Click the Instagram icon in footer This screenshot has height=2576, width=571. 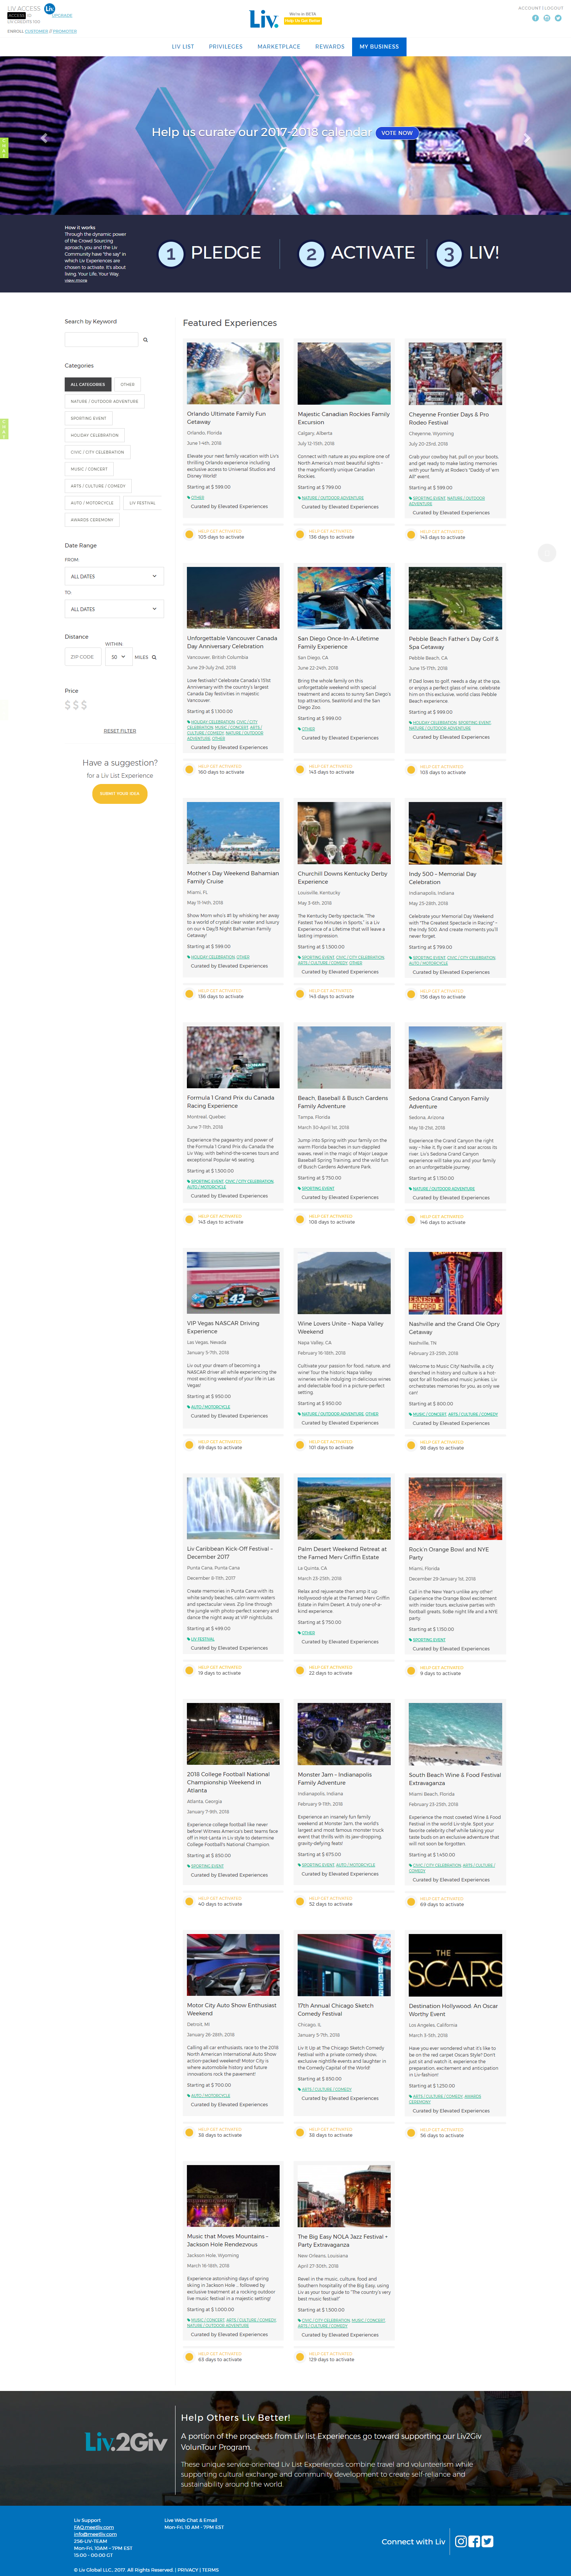click(x=461, y=2541)
